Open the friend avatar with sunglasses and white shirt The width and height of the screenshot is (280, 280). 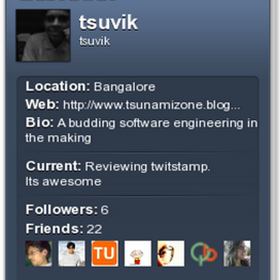[72, 253]
